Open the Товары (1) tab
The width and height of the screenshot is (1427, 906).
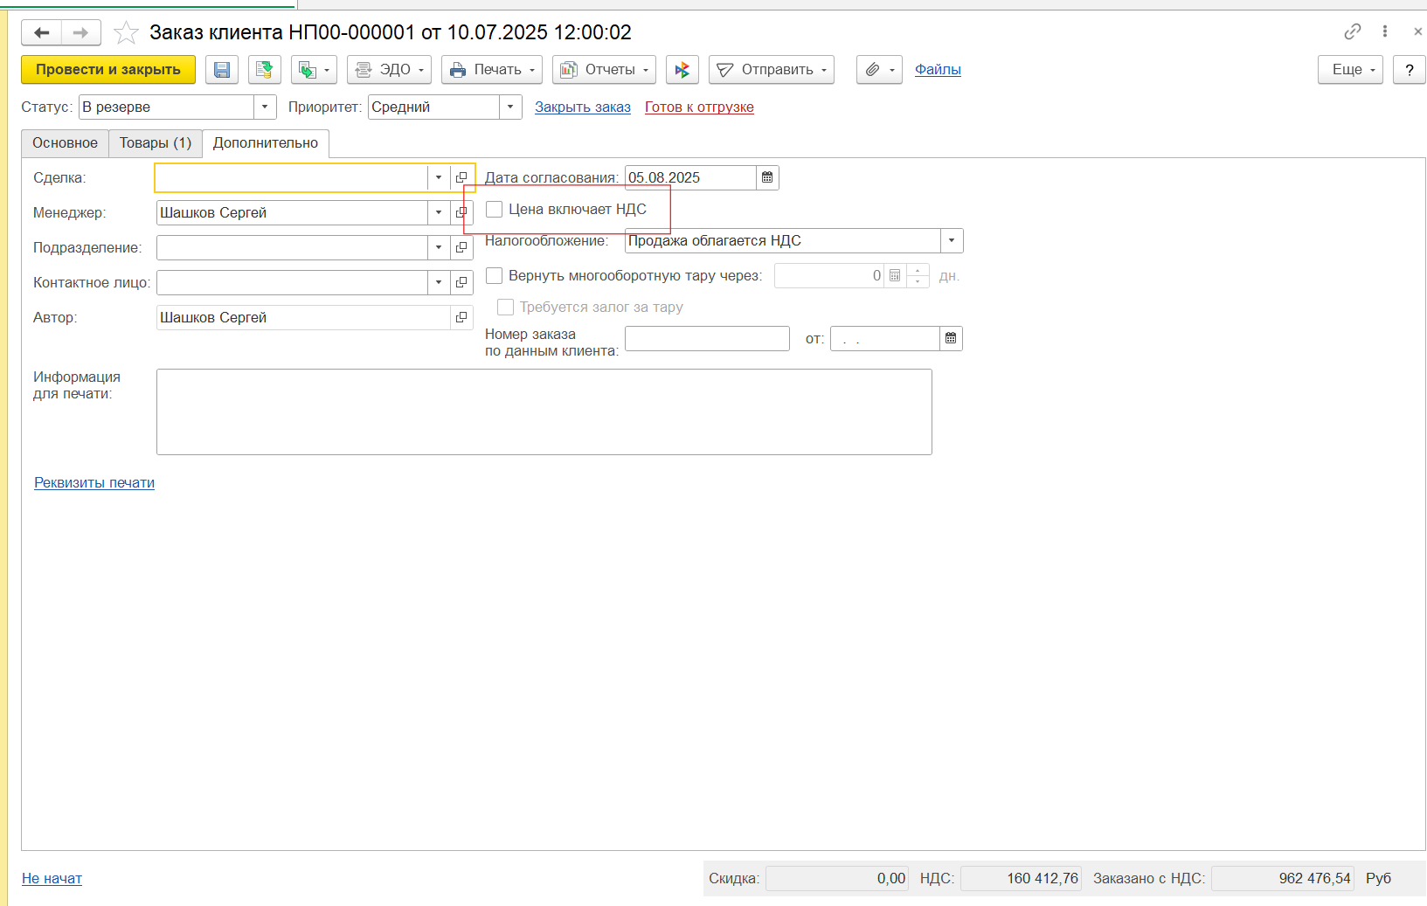[x=156, y=143]
